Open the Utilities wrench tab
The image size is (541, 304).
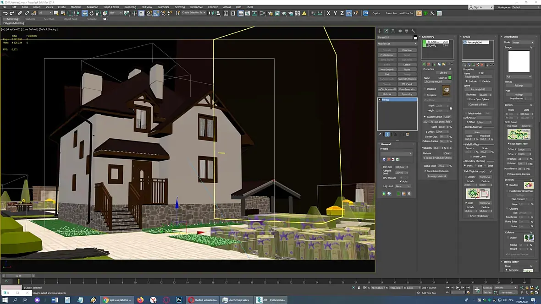[x=413, y=31]
